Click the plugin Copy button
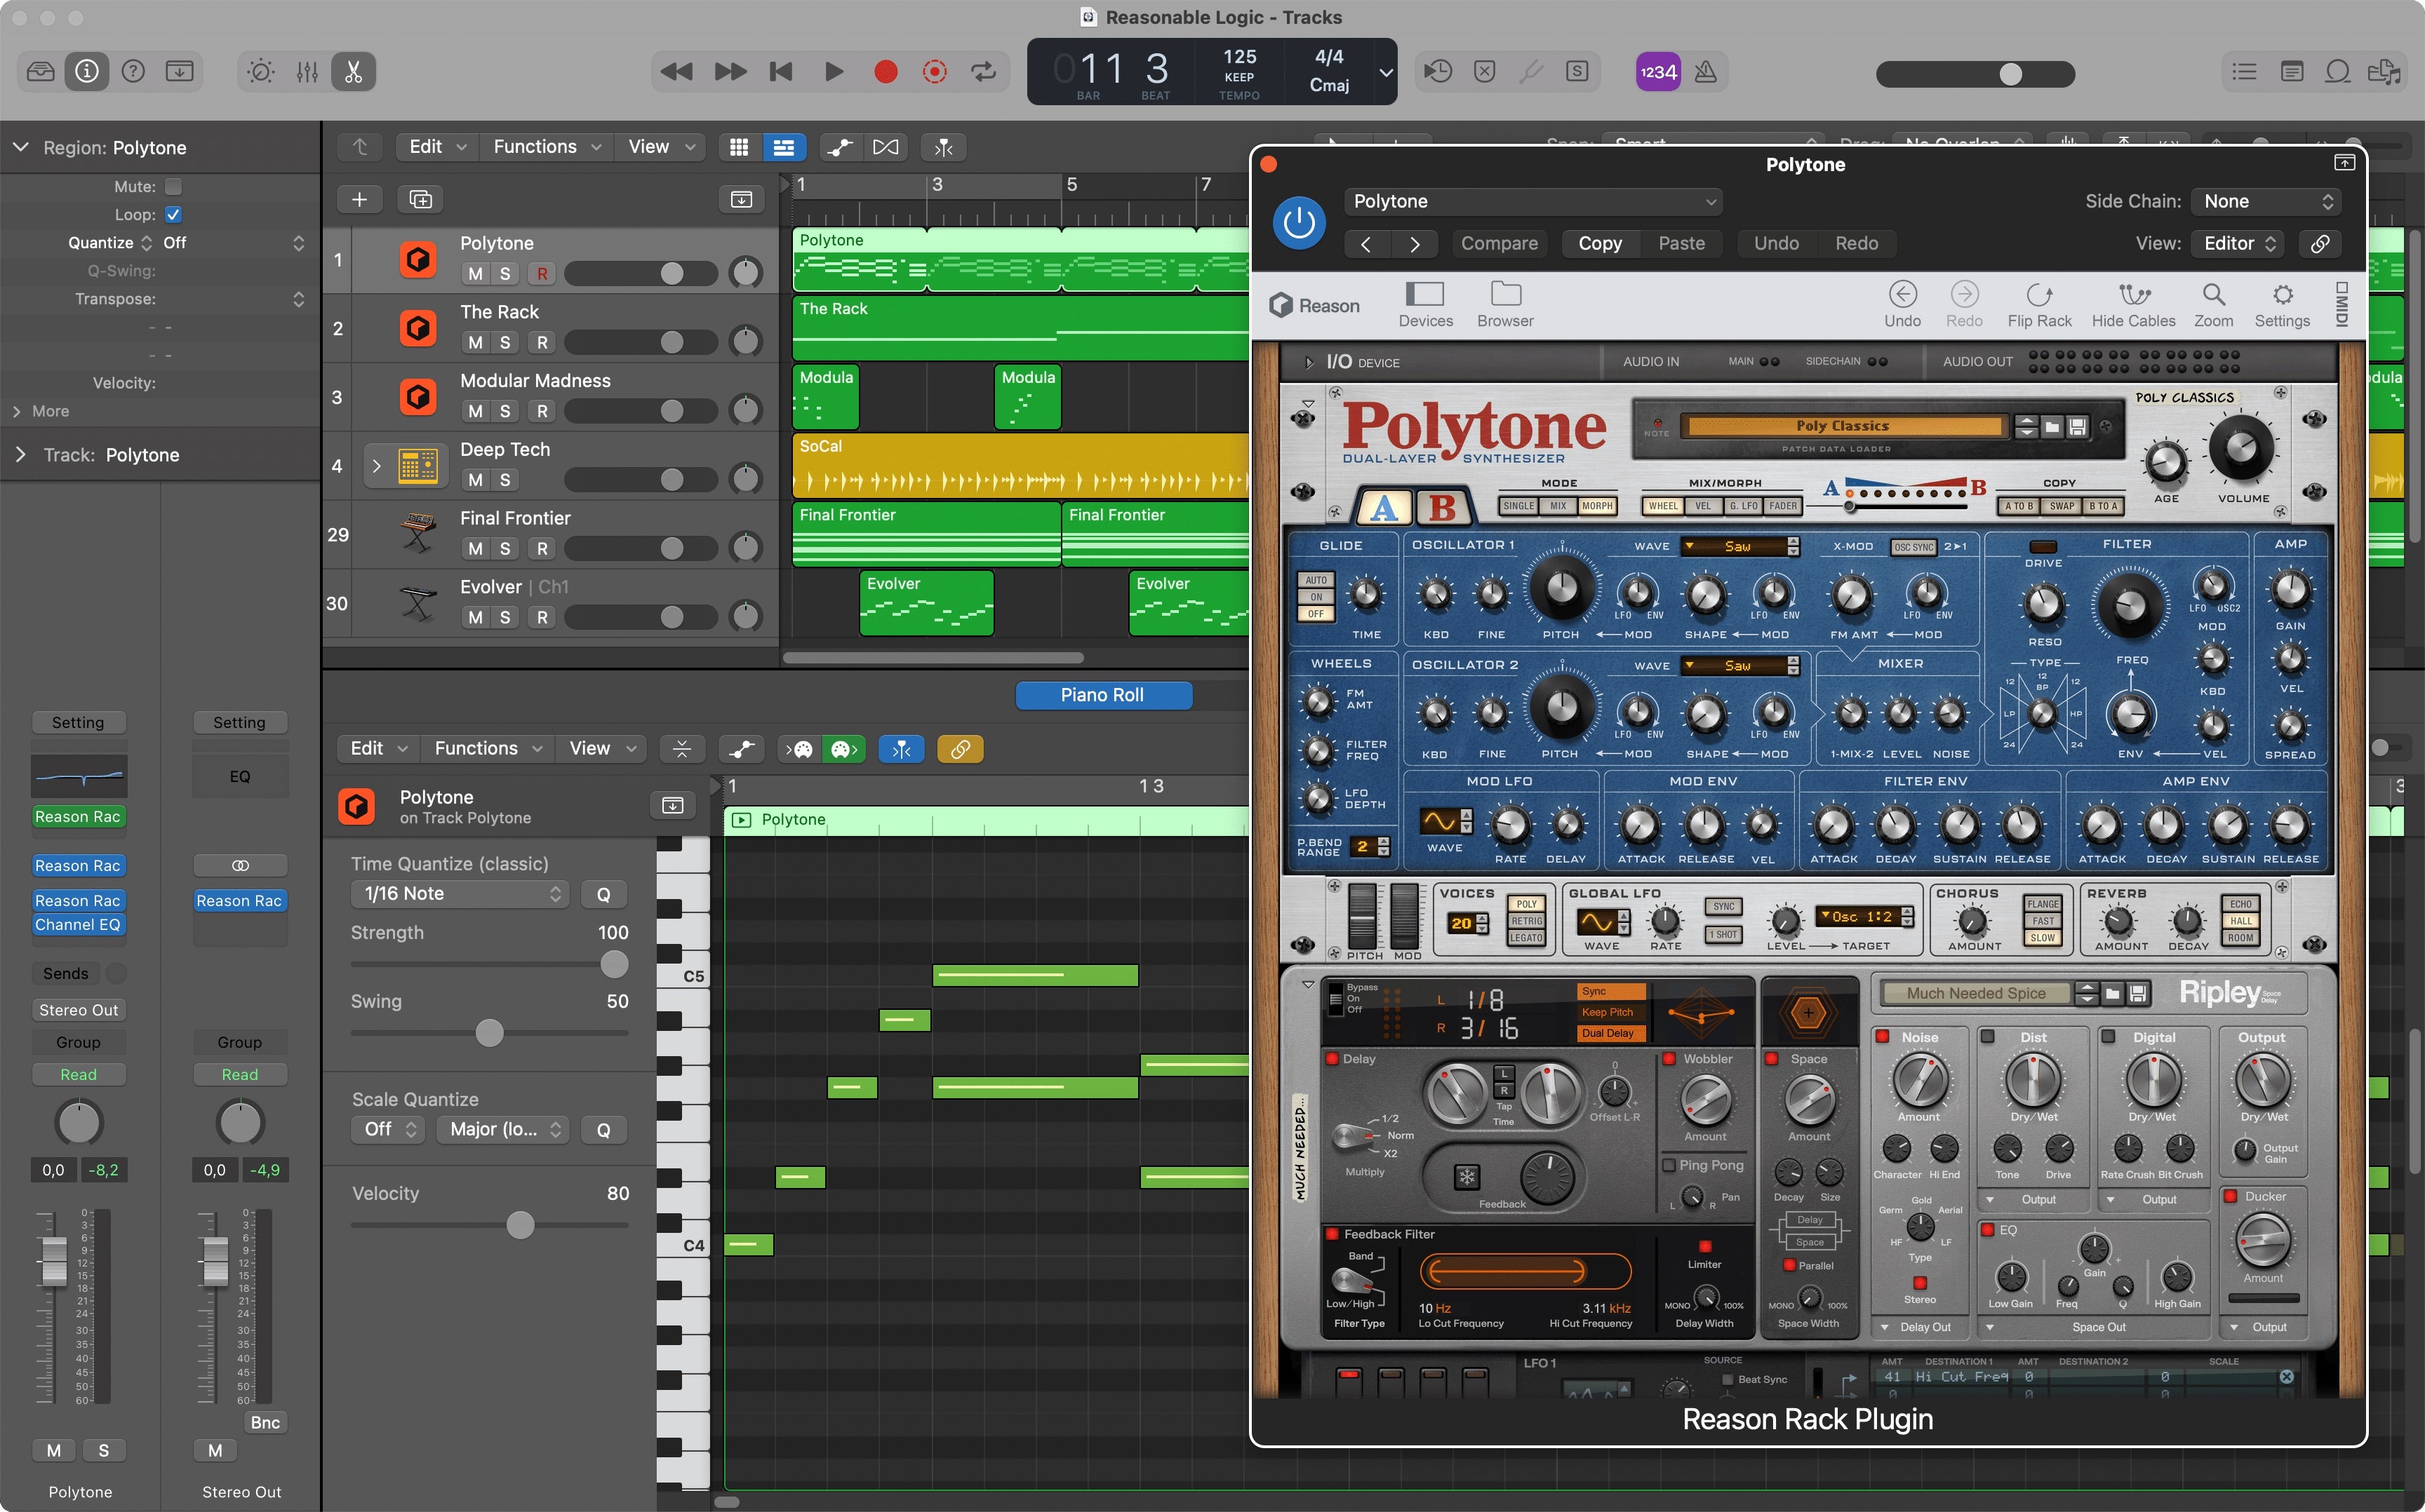Image resolution: width=2425 pixels, height=1512 pixels. coord(1600,243)
